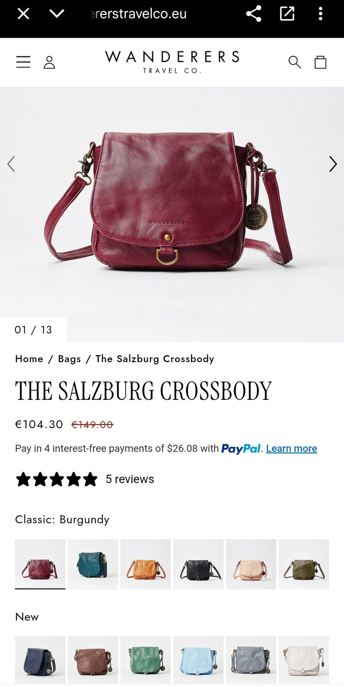This screenshot has height=687, width=344.
Task: Choose the black bag color option
Action: [x=198, y=564]
